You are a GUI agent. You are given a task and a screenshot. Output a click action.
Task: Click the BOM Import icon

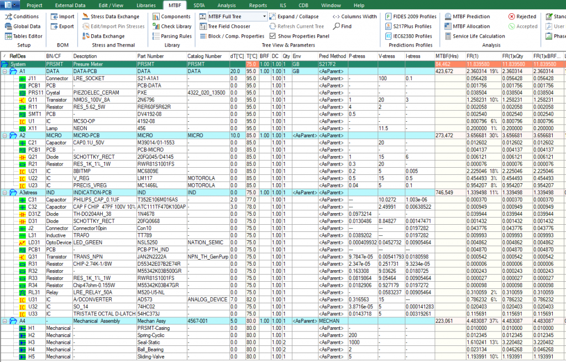(x=54, y=17)
